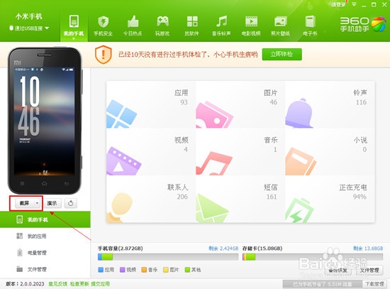Click the 提交应用 link

[x=100, y=284]
